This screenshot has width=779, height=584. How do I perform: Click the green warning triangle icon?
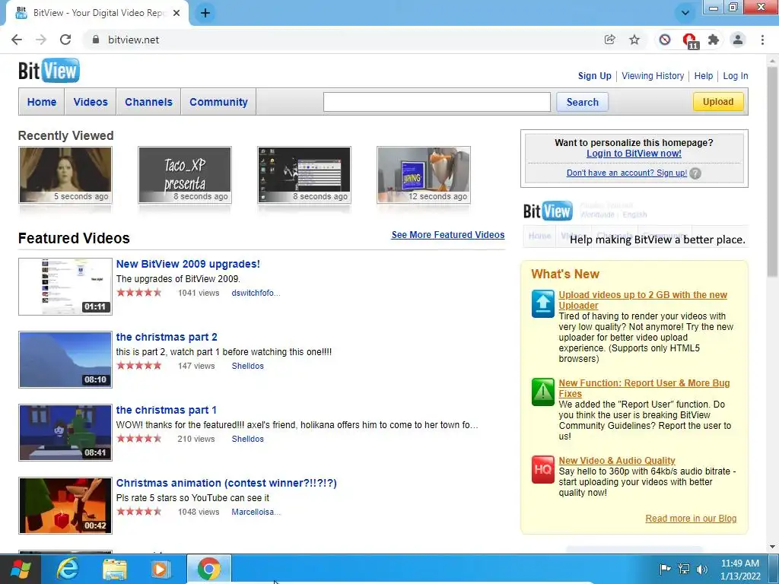click(x=542, y=392)
